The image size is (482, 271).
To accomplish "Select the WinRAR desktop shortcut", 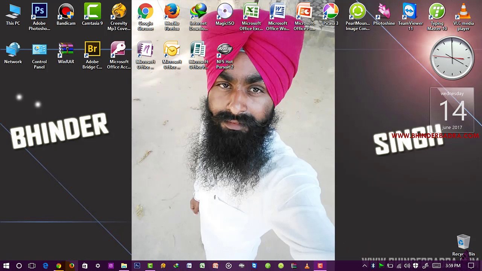I will tap(66, 53).
